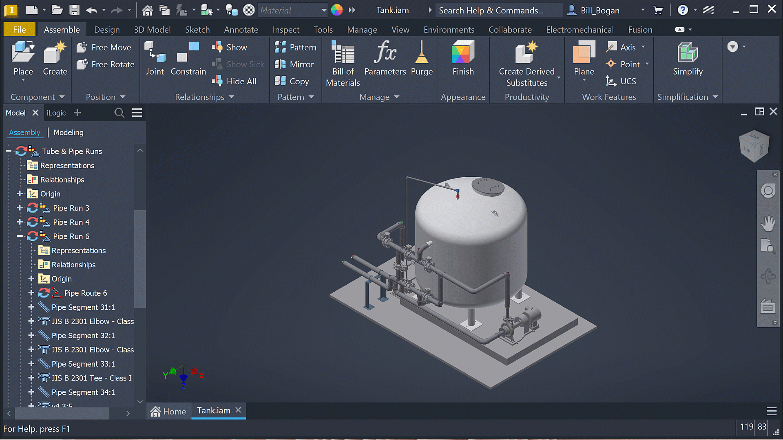This screenshot has width=783, height=440.
Task: Toggle Show relationships
Action: pyautogui.click(x=230, y=47)
